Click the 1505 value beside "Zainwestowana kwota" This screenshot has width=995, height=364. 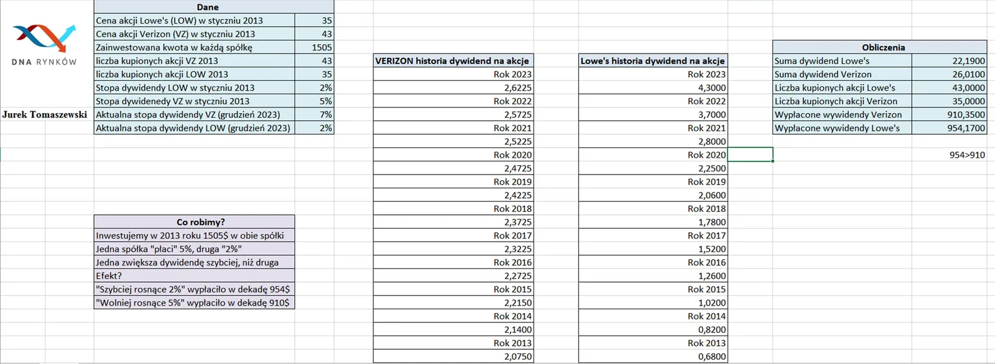point(315,47)
